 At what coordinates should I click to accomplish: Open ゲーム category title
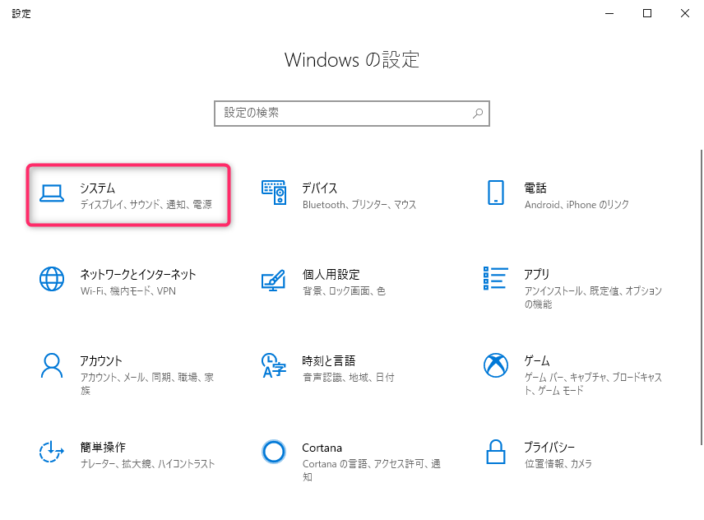[537, 361]
